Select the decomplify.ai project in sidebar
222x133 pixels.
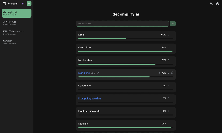pyautogui.click(x=16, y=13)
